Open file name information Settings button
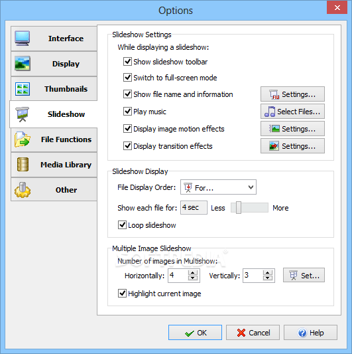The width and height of the screenshot is (352, 354). [292, 94]
